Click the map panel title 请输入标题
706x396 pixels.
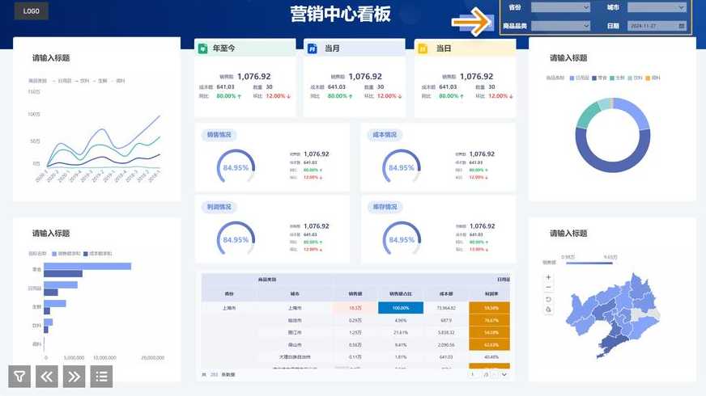(568, 234)
